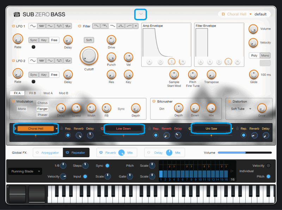Viewport: 282px width, 210px height.
Task: Choose Phaser as the modulation type
Action: point(42,115)
